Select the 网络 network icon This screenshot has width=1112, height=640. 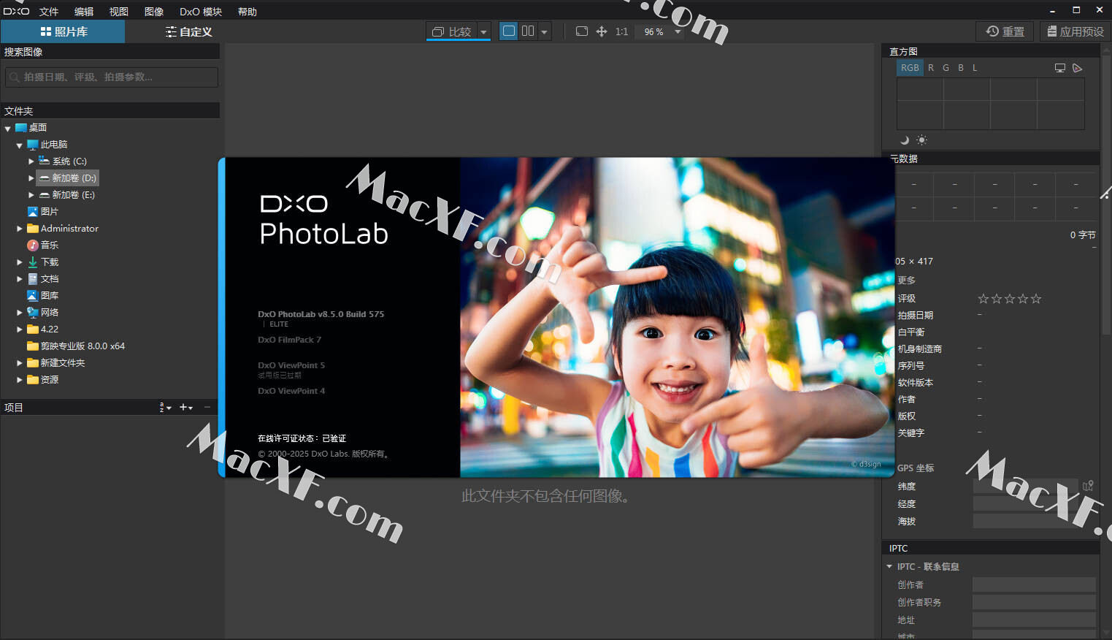(x=33, y=312)
